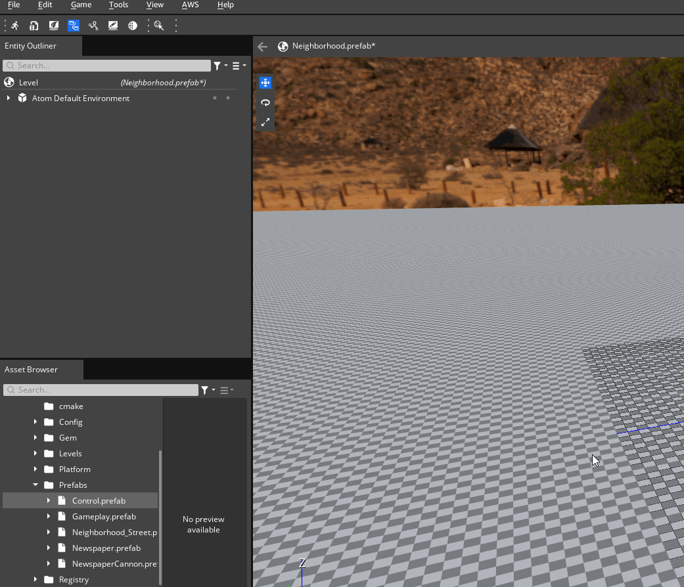Click the Newspaper.prefab file icon
The height and width of the screenshot is (587, 684).
pyautogui.click(x=62, y=548)
